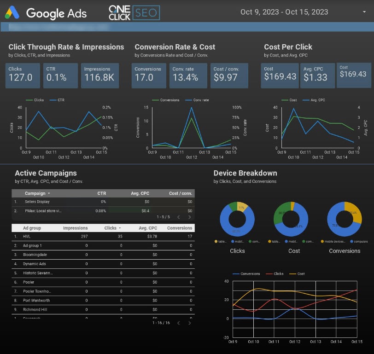Screen dimensions: 374x354
Task: Click the Clicks column sort arrow in Ad group table
Action: [x=120, y=228]
